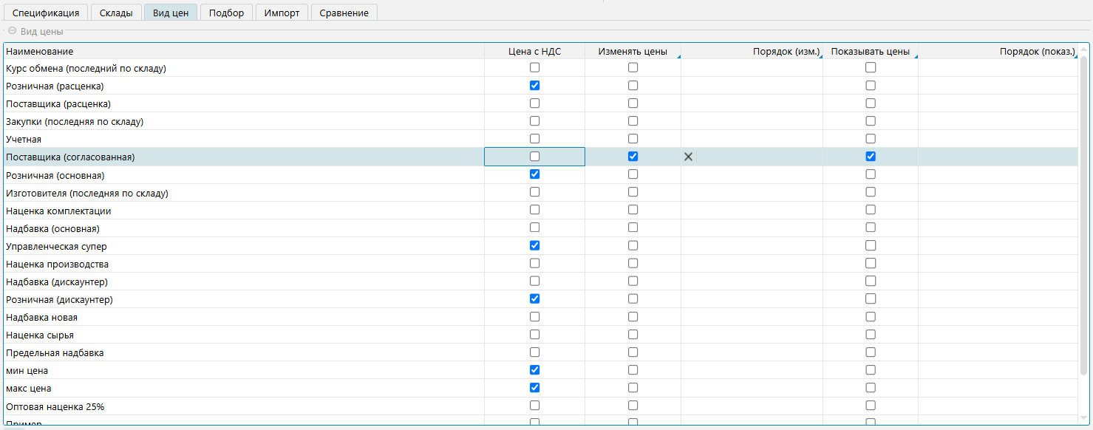This screenshot has height=430, width=1093.
Task: Uncheck Изменять цены for Поставщика (согласованная)
Action: (633, 157)
